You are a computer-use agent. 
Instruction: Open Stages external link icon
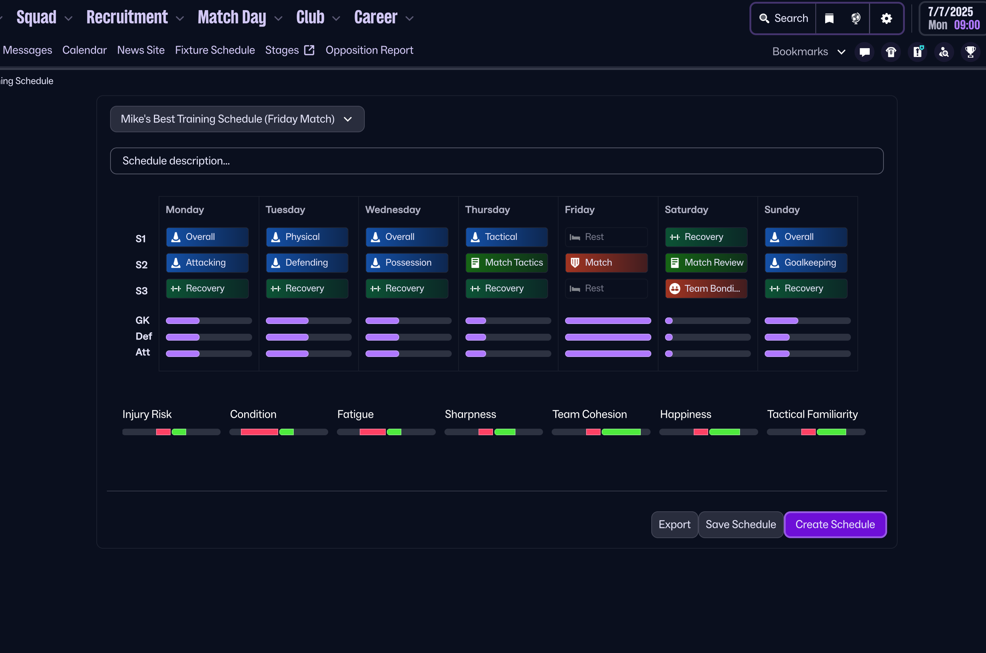coord(309,50)
